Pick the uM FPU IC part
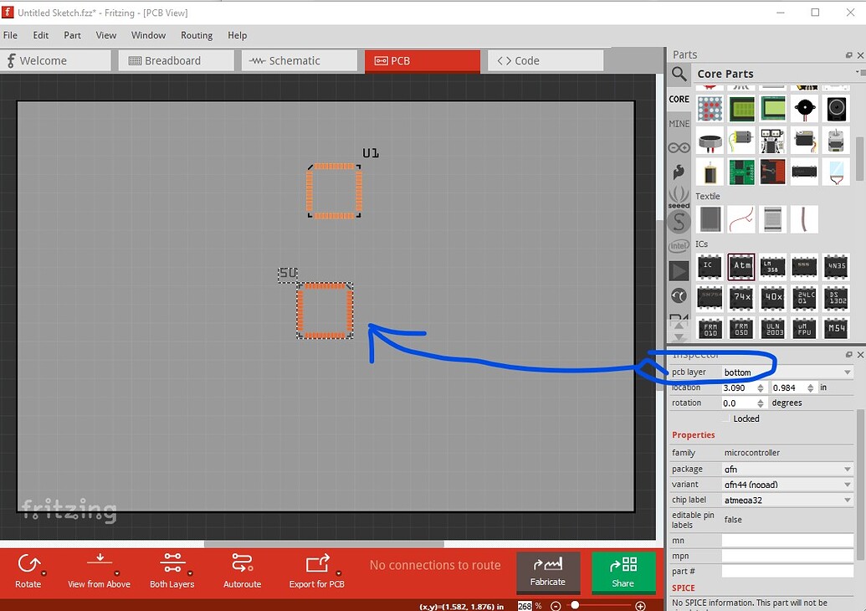Screen dimensions: 866x611 click(805, 329)
